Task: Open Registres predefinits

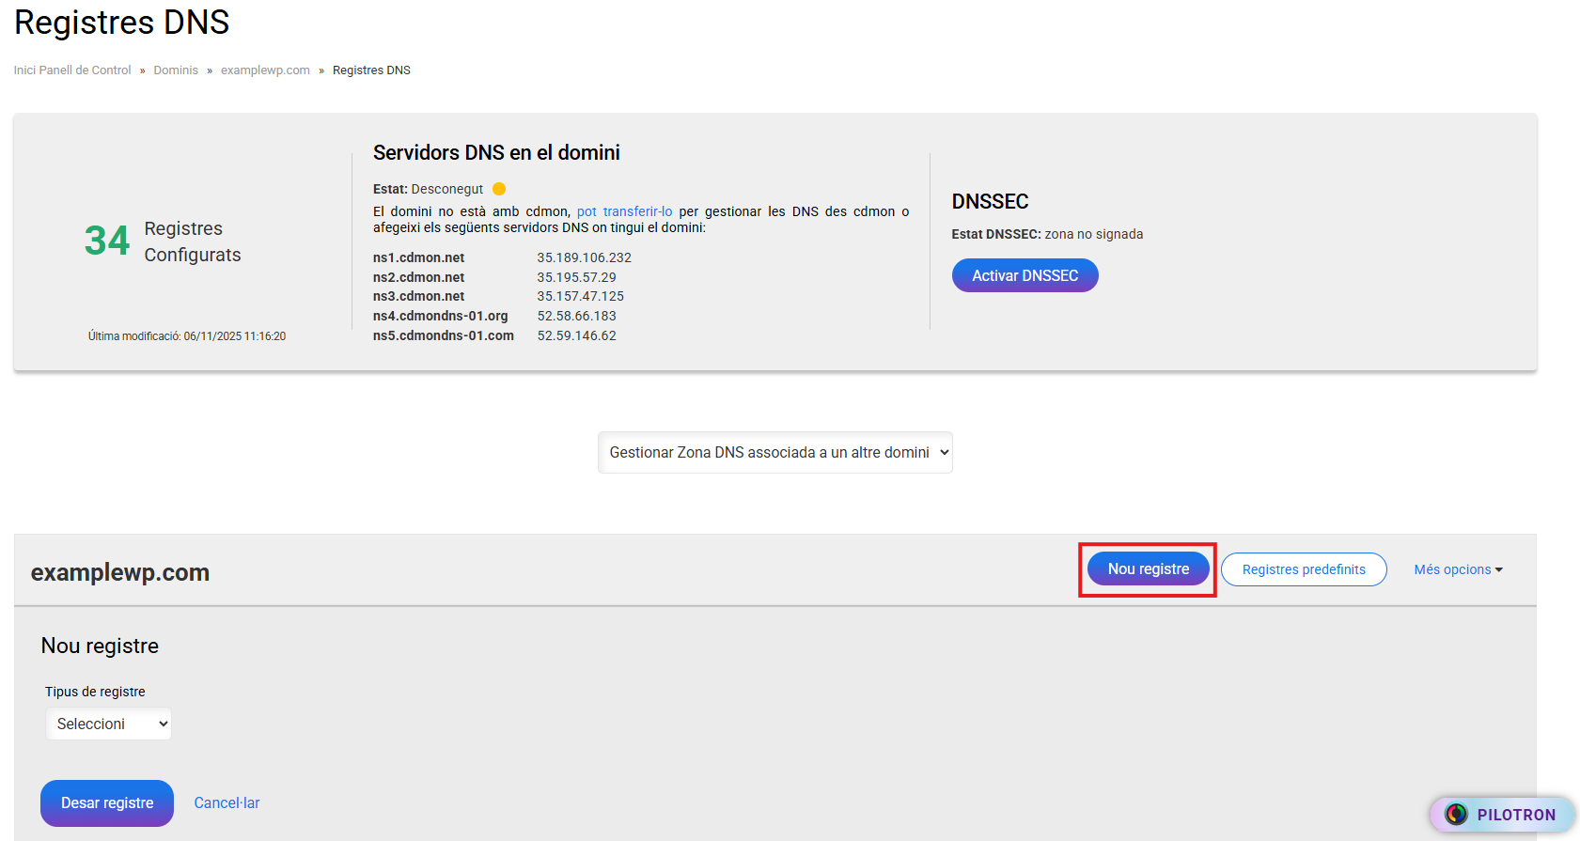Action: point(1303,569)
